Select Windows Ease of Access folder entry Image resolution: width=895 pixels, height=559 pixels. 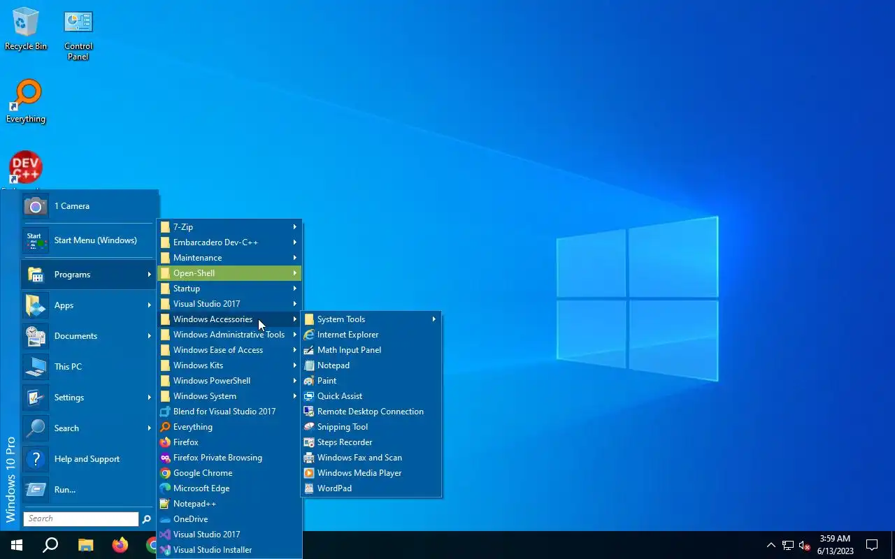coord(229,350)
